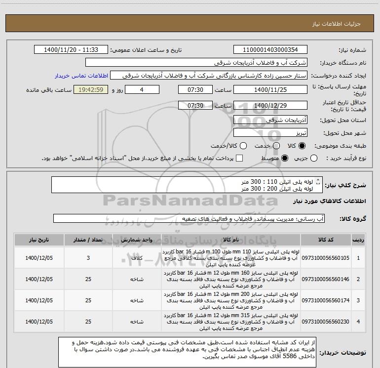This screenshot has width=380, height=368.
Task: Click the quantity 25 in row 4
Action: tap(88, 322)
